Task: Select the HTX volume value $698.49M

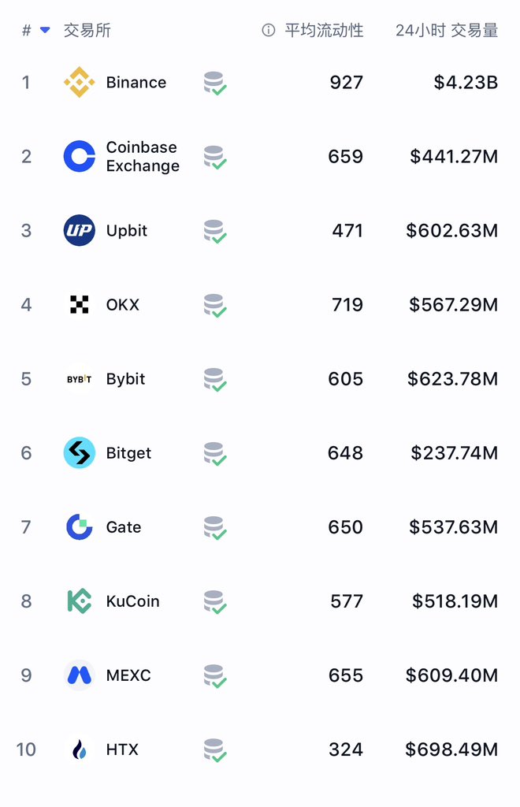Action: (451, 749)
